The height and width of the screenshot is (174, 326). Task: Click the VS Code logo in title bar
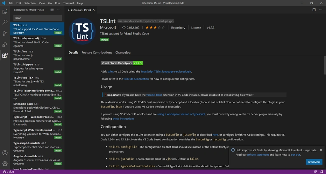pyautogui.click(x=4, y=3)
